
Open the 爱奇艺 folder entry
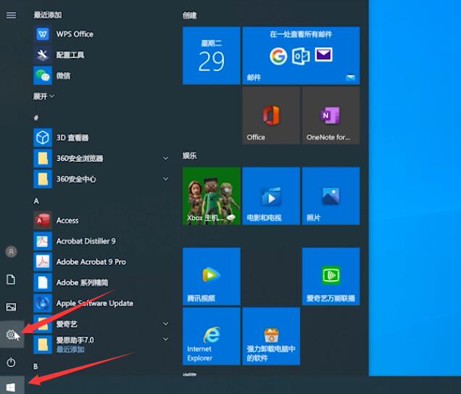point(101,324)
